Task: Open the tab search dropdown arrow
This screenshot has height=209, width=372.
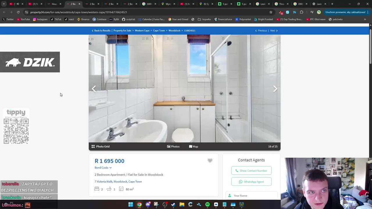Action: point(4,4)
